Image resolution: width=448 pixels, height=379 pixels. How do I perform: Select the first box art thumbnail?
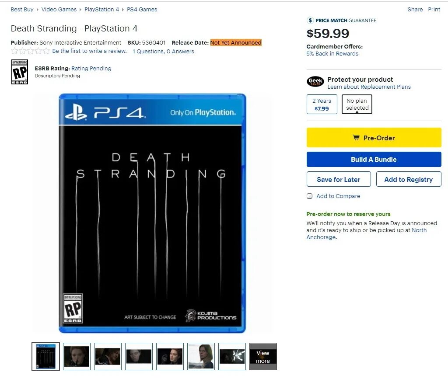(x=46, y=357)
